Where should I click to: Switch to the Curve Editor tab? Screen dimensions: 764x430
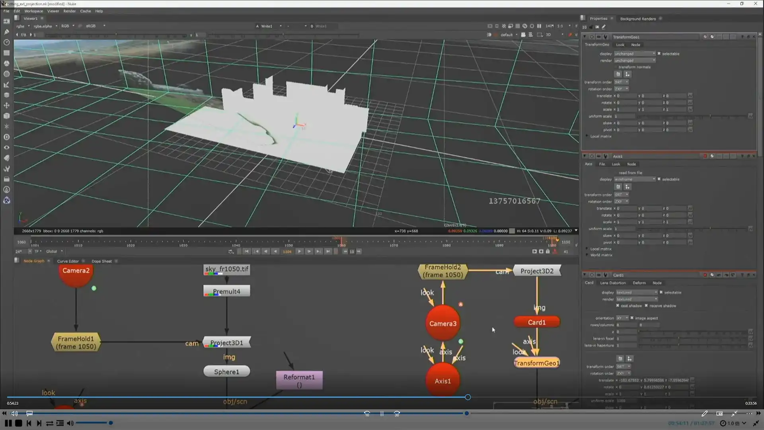[x=68, y=261]
